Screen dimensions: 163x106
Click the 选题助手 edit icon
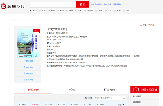(x=25, y=73)
